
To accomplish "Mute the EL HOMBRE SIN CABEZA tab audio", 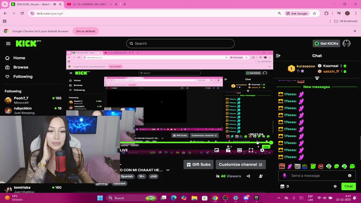I will (110, 4).
